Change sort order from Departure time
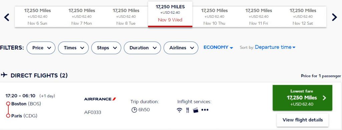The width and height of the screenshot is (342, 130). click(x=275, y=47)
